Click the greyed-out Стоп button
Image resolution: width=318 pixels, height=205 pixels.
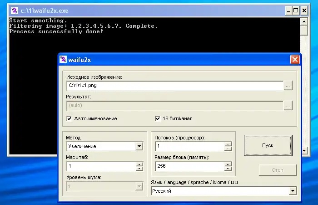point(278,170)
